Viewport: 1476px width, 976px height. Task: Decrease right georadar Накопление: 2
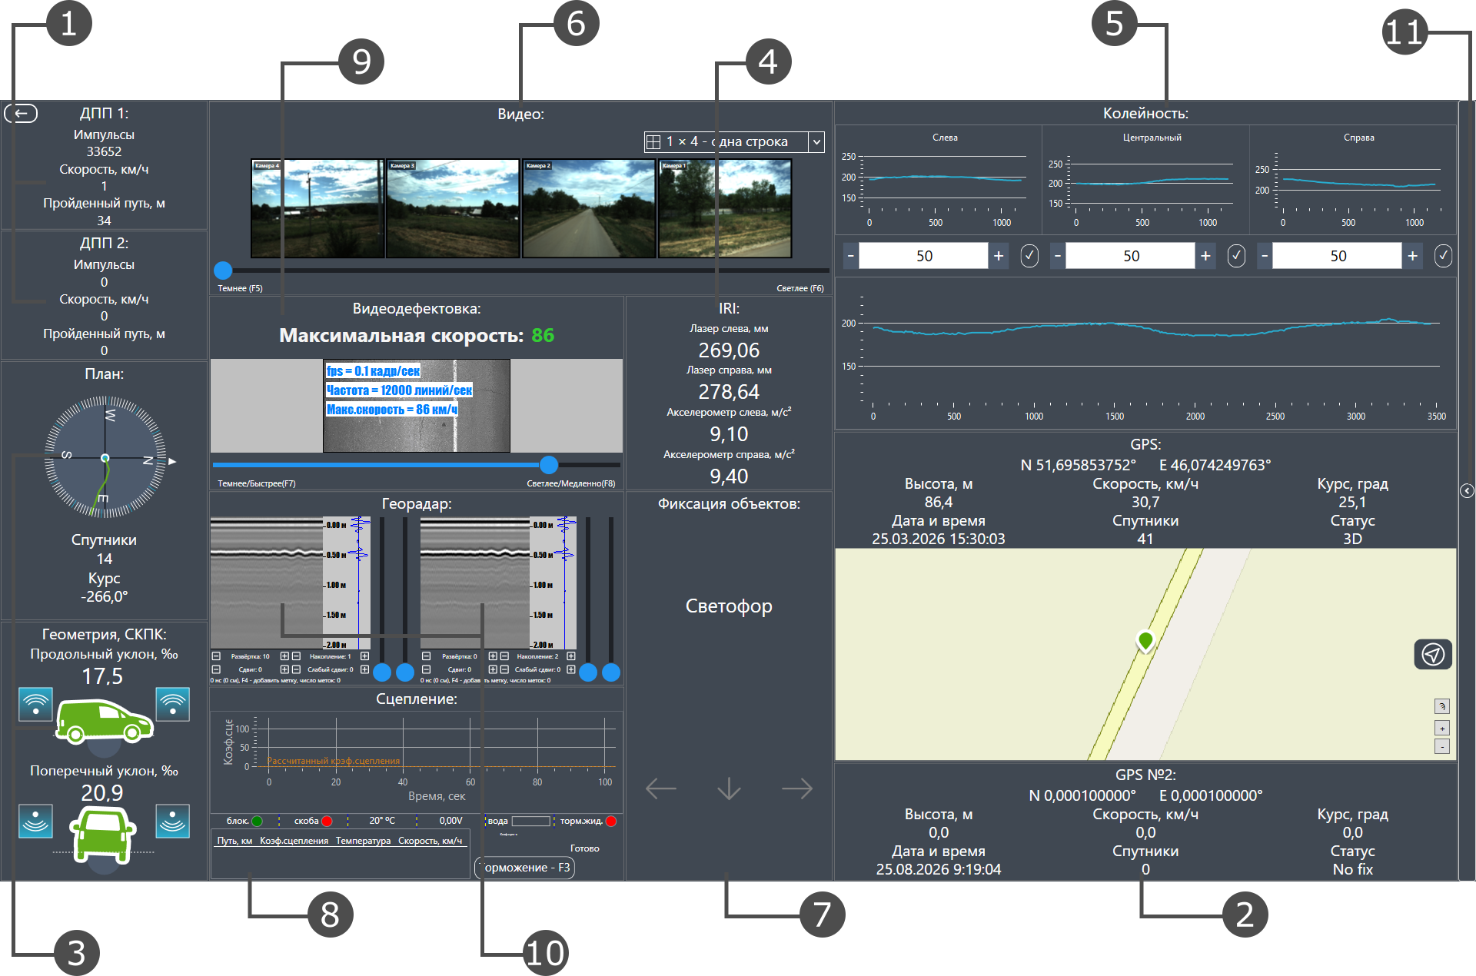[x=504, y=656]
